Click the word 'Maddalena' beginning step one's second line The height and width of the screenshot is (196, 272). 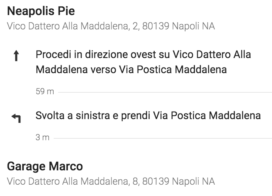(x=62, y=70)
